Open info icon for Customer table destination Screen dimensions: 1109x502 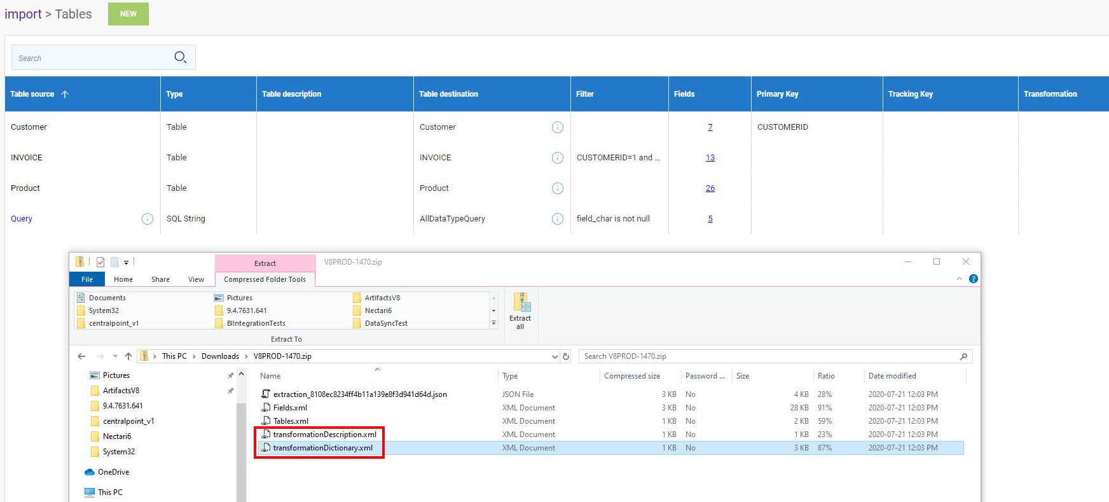[x=558, y=127]
